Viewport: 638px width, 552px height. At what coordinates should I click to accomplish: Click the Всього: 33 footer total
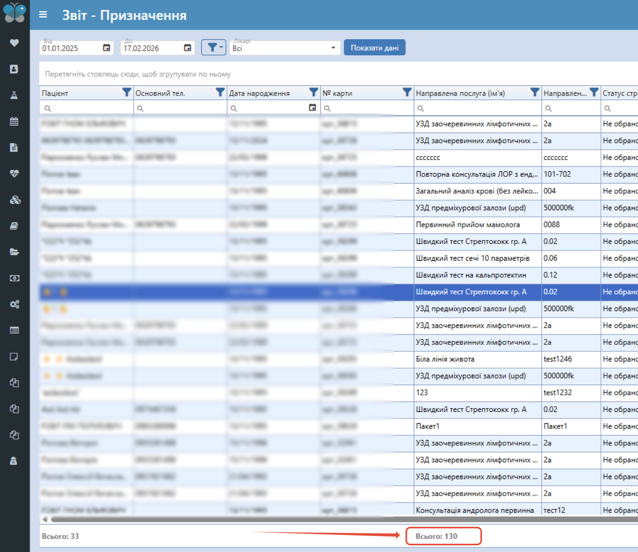coord(60,536)
